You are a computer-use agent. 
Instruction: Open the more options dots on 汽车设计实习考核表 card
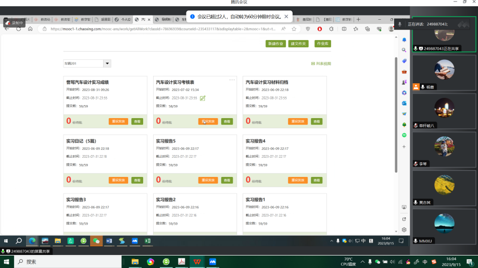tap(232, 80)
